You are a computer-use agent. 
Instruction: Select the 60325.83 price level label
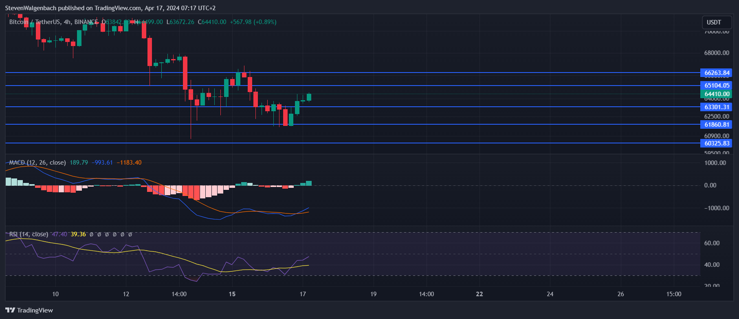717,143
